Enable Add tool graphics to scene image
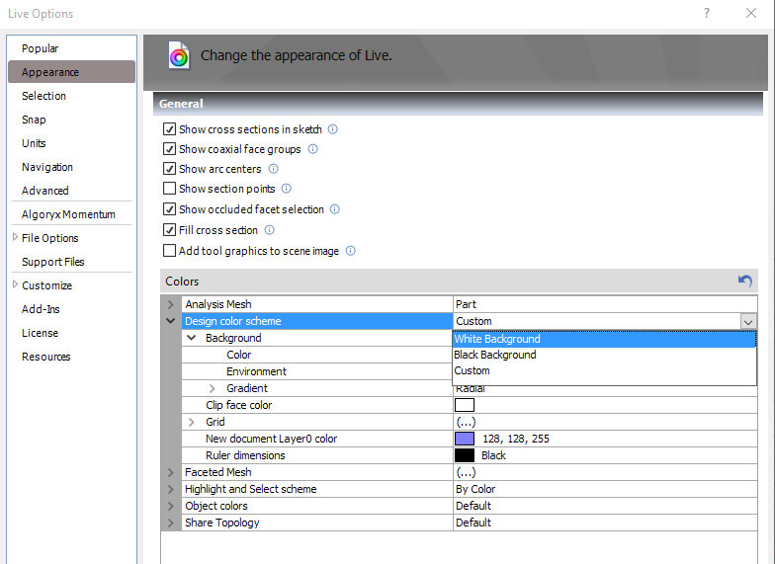The width and height of the screenshot is (775, 564). [170, 251]
